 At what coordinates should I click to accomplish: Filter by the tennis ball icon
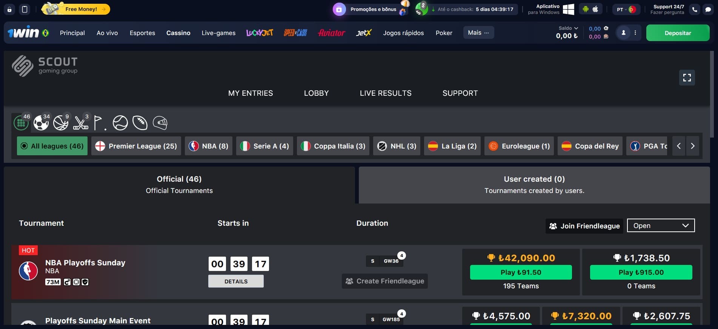(x=120, y=123)
